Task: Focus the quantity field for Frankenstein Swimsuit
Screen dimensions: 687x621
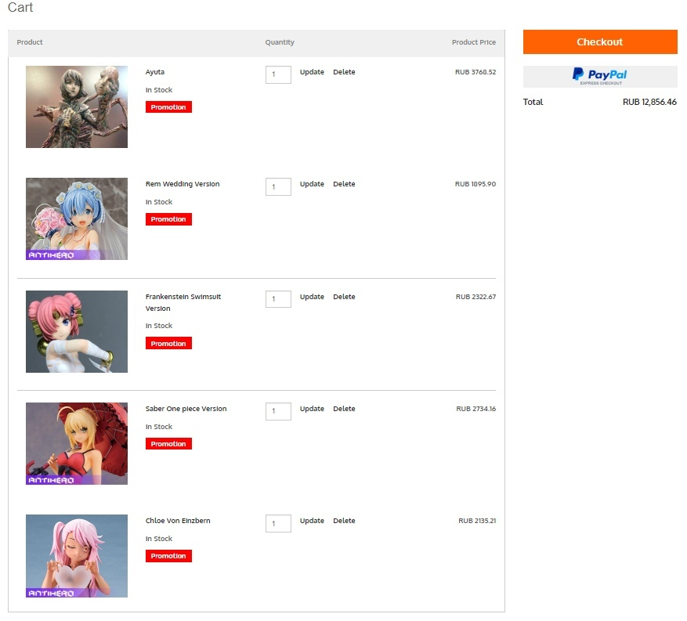Action: point(278,299)
